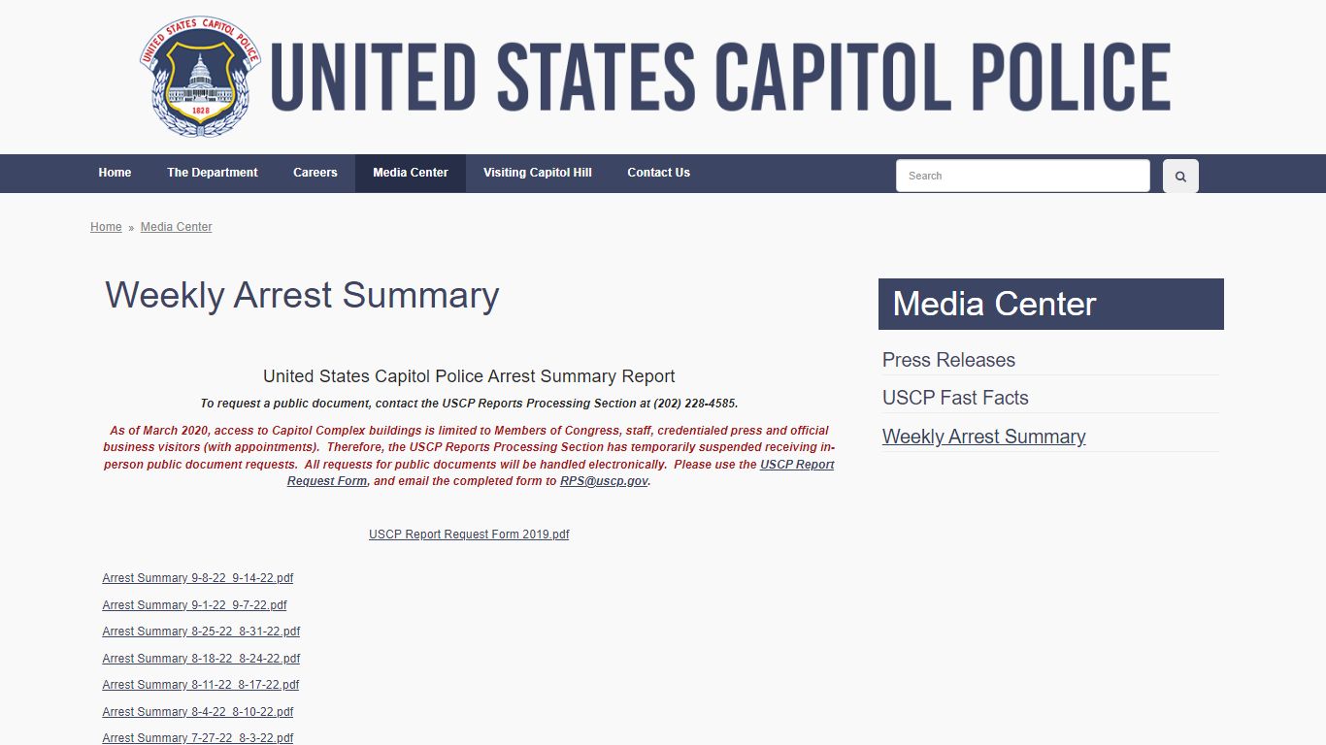Image resolution: width=1326 pixels, height=745 pixels.
Task: Open Weekly Arrest Summary sidebar link
Action: click(984, 437)
